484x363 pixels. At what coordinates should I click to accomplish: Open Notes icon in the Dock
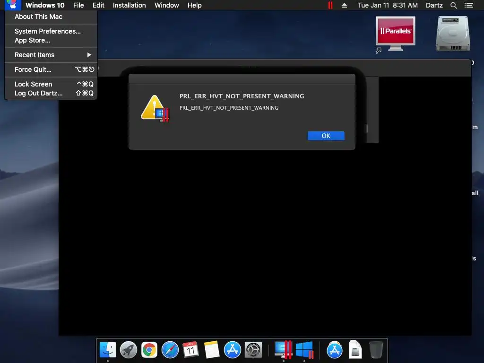[x=212, y=350]
